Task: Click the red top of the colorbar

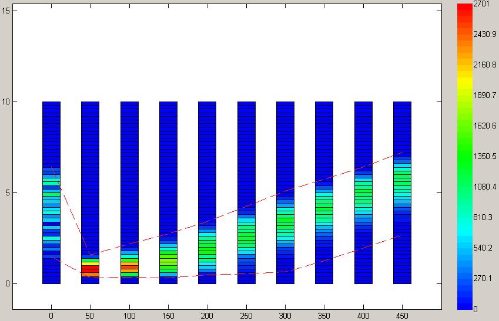Action: pyautogui.click(x=464, y=7)
